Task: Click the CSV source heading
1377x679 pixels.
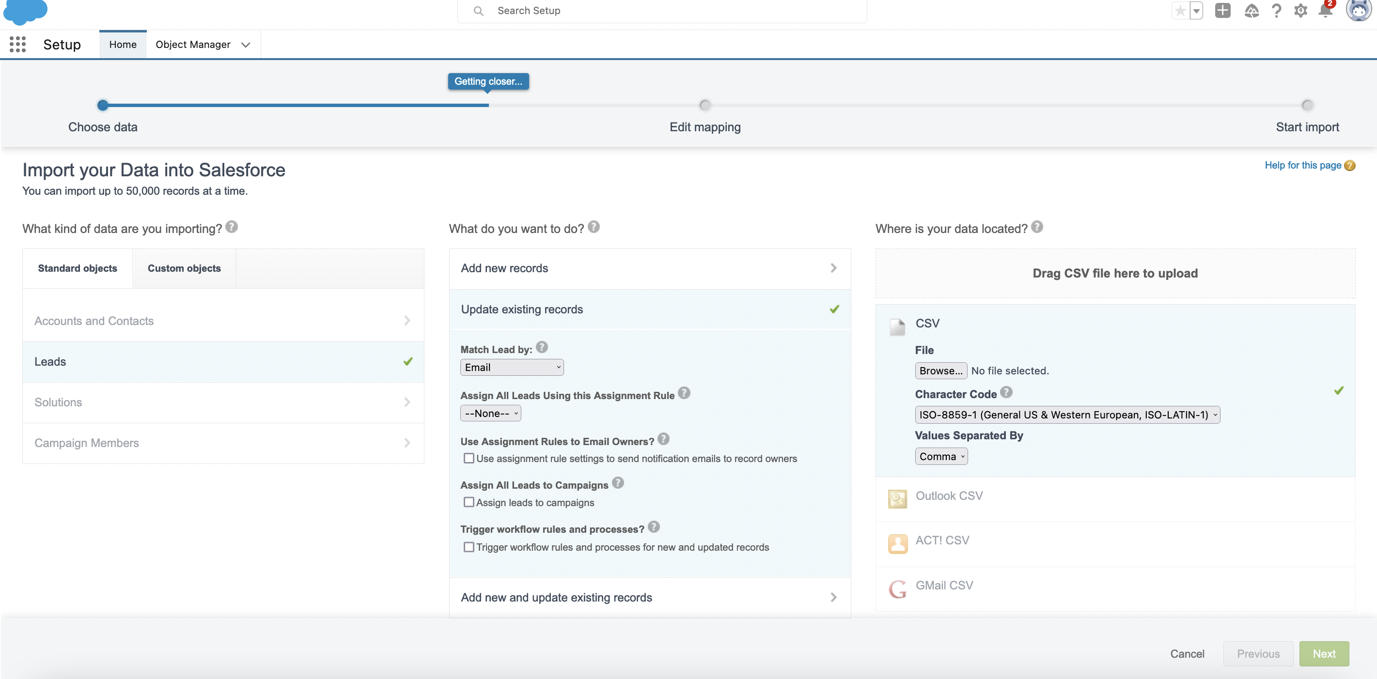Action: pyautogui.click(x=927, y=324)
